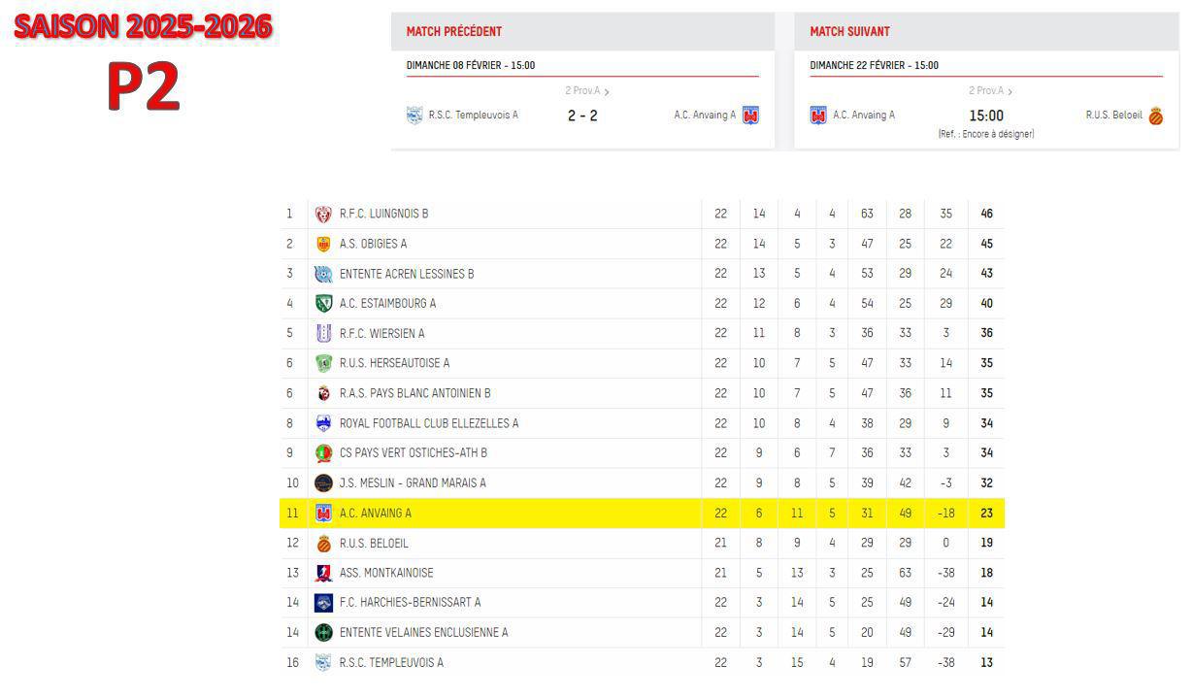Open the Entente Acren Lessines B team link
The image size is (1192, 698).
click(x=407, y=274)
